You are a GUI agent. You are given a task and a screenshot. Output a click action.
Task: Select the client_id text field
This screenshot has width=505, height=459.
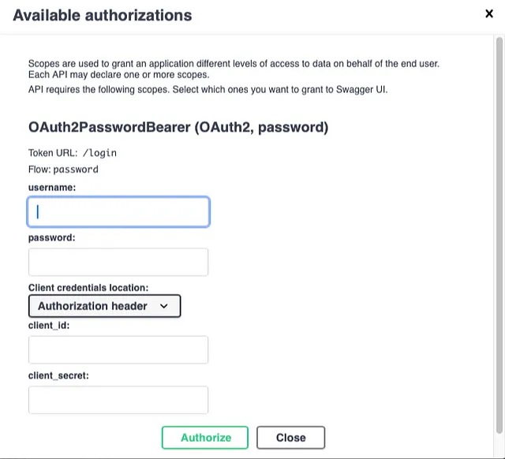pos(118,349)
